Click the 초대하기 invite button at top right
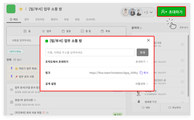The image size is (194, 120). tap(171, 12)
